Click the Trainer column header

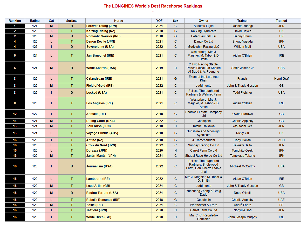click(x=243, y=21)
